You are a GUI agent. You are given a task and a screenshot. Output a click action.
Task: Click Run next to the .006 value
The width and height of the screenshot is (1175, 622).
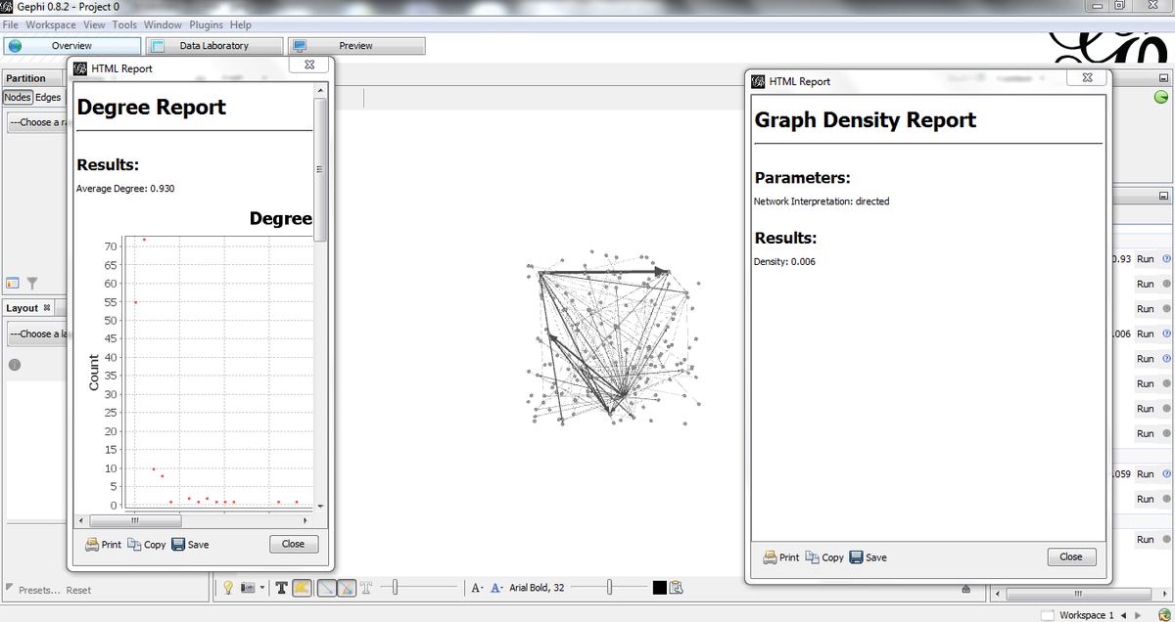(1145, 333)
